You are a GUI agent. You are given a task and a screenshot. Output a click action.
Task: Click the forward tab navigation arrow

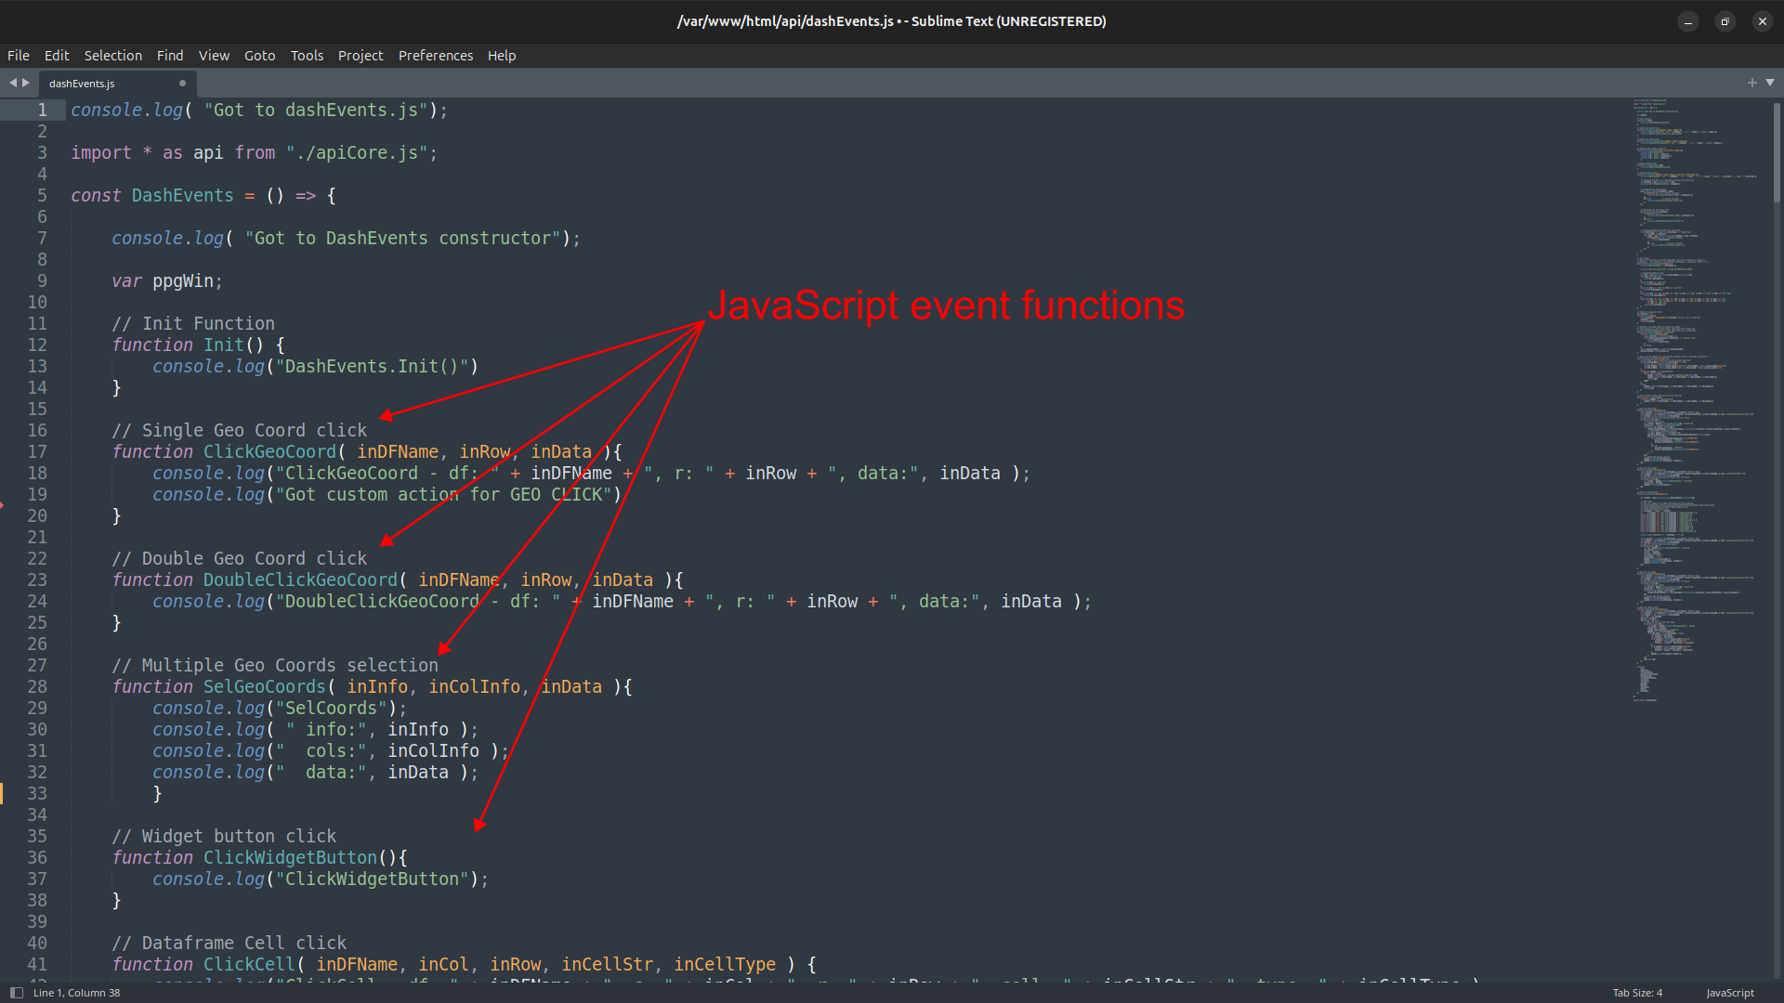(x=26, y=83)
